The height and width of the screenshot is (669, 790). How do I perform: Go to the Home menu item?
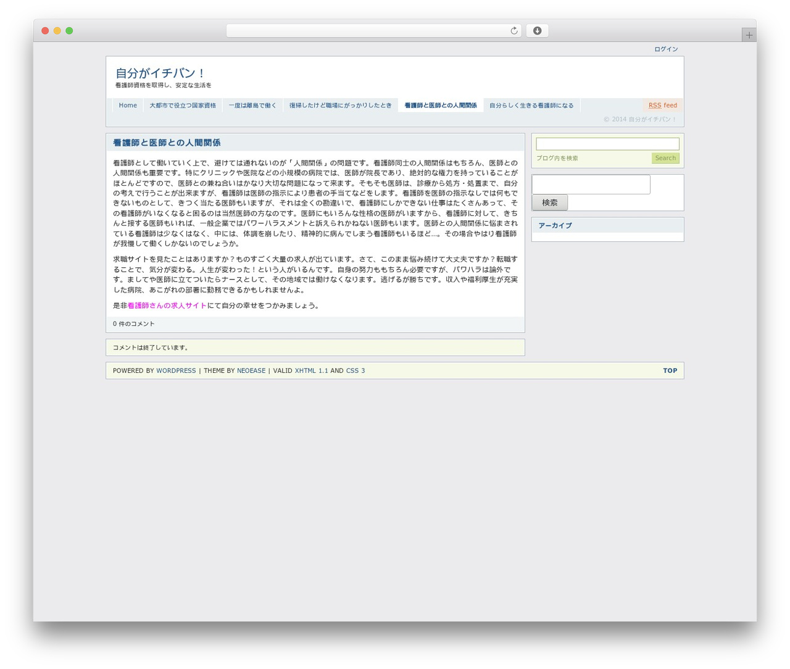128,106
